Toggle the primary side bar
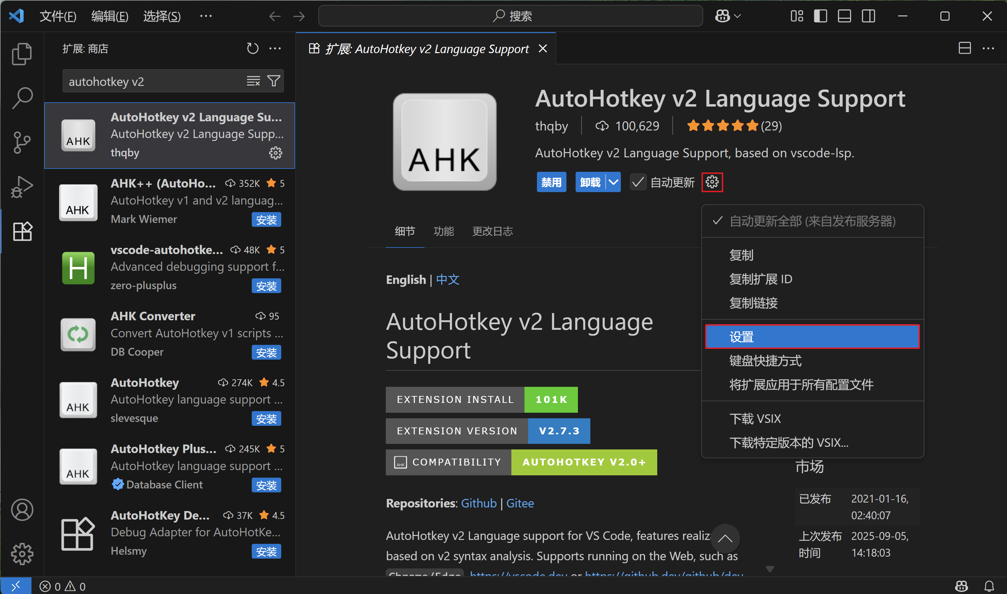1007x594 pixels. coord(820,16)
